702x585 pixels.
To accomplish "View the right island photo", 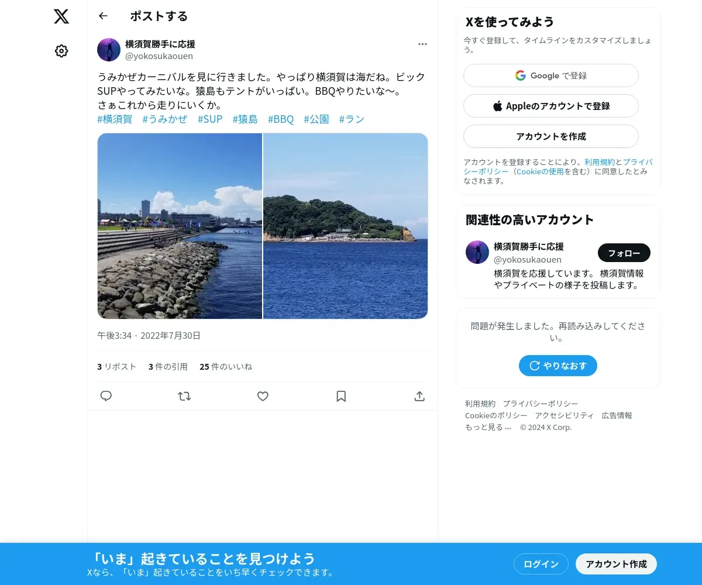I will click(346, 226).
